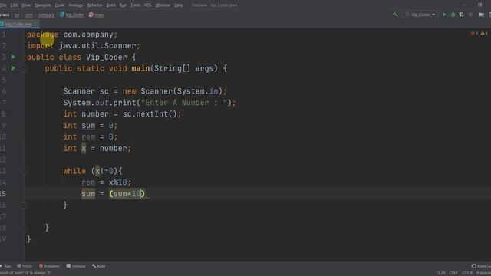Click the "Enter A Number : " string literal

pos(184,103)
